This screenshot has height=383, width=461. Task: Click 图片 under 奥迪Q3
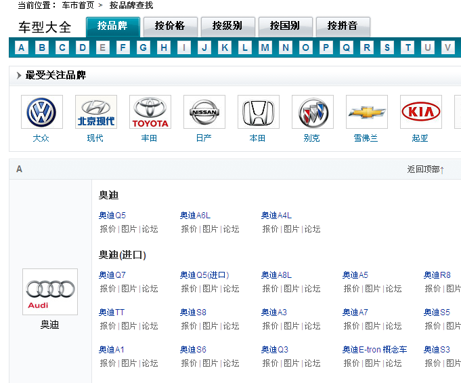[291, 363]
